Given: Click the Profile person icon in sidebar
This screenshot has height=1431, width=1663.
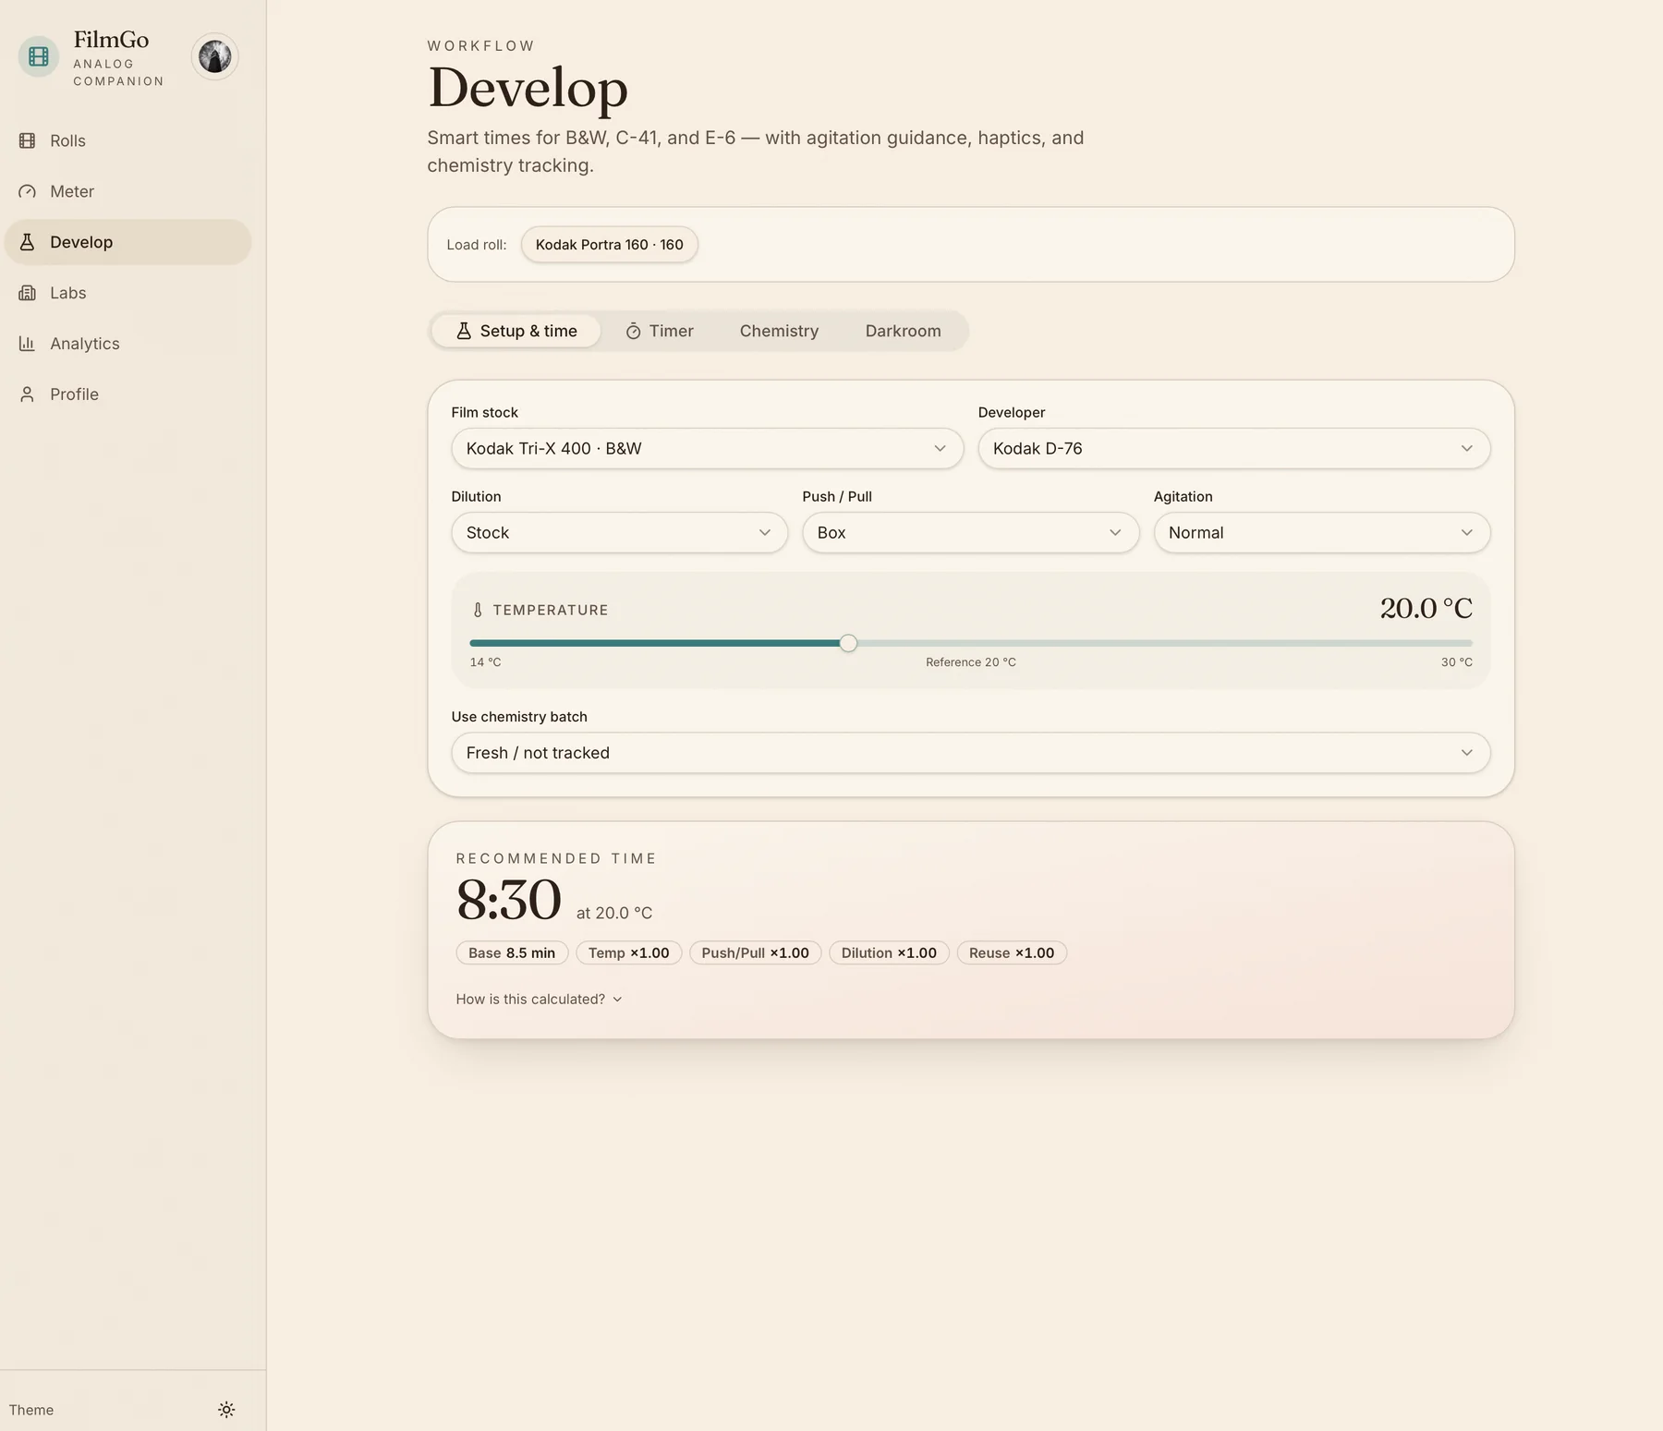Looking at the screenshot, I should (x=28, y=394).
